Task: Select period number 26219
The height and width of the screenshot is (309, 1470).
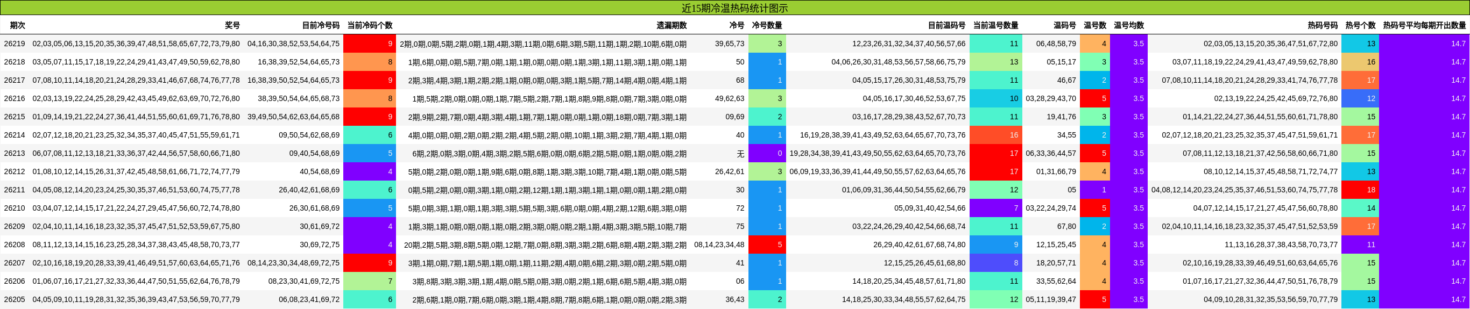Action: click(15, 44)
